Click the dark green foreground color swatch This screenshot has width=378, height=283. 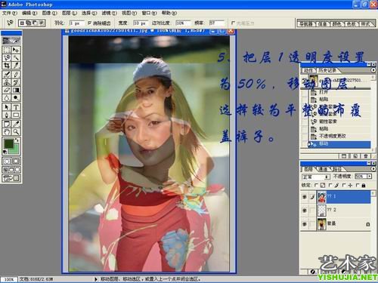pyautogui.click(x=8, y=144)
